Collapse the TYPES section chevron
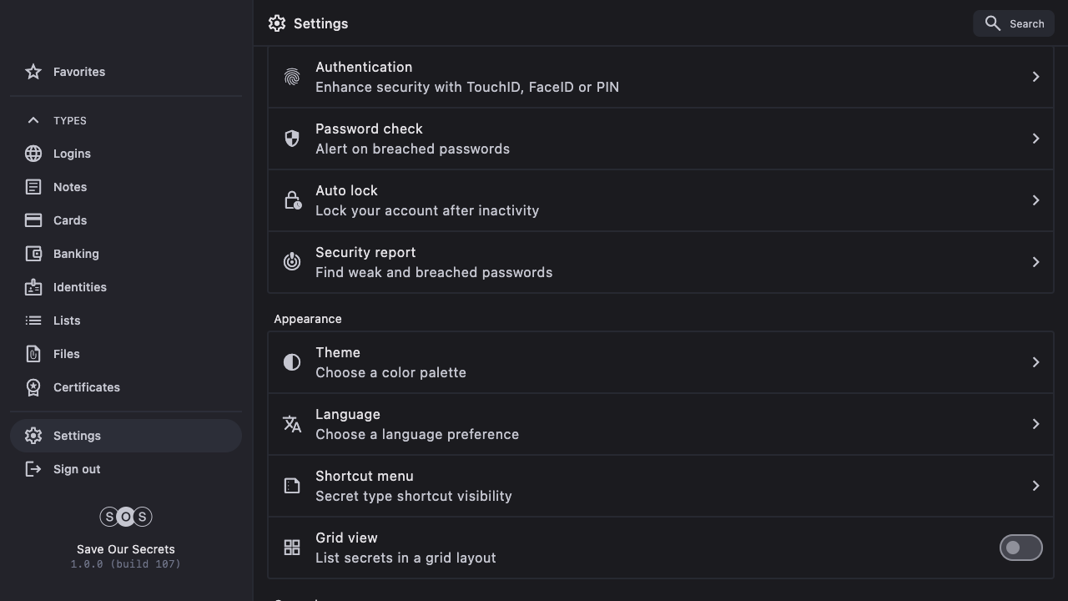Image resolution: width=1068 pixels, height=601 pixels. coord(33,120)
